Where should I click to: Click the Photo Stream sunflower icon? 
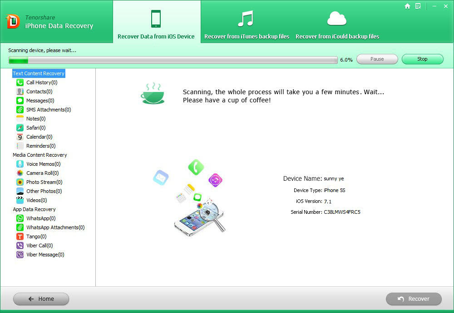click(x=20, y=182)
